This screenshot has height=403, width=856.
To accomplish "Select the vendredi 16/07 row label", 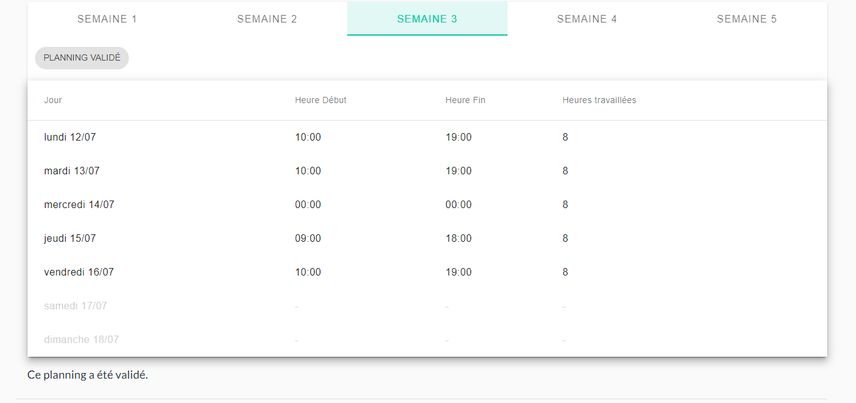I will (x=79, y=272).
